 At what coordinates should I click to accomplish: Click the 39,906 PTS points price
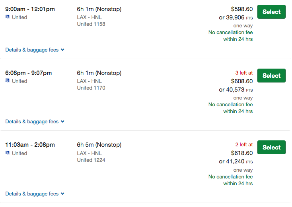point(236,17)
